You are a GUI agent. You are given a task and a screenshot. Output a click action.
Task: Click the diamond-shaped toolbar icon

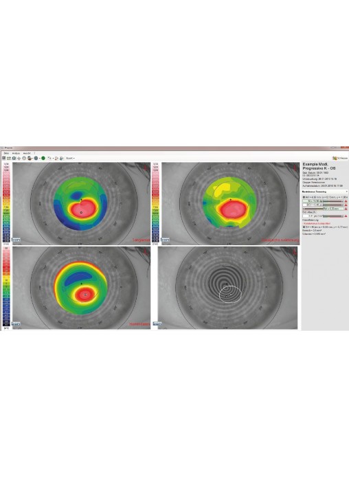(x=19, y=159)
